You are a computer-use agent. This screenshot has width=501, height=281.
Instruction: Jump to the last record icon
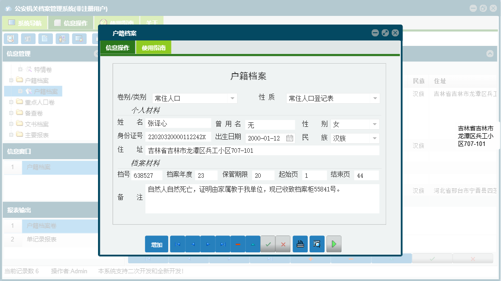click(223, 244)
